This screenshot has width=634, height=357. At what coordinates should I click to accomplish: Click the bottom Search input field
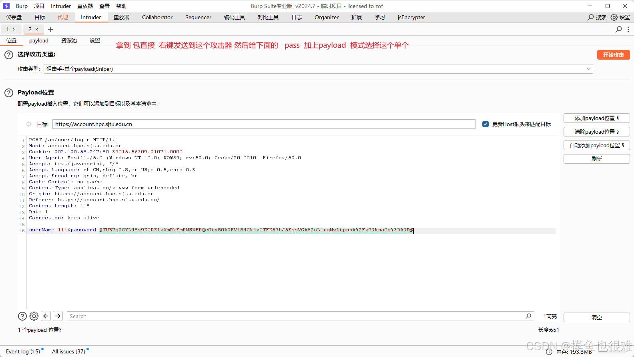300,316
